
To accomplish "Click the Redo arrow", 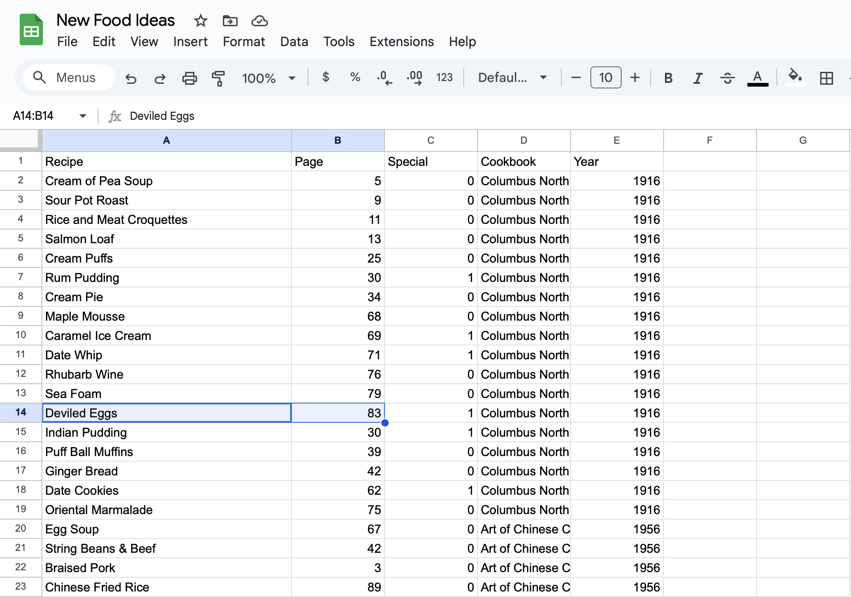I will [x=160, y=78].
